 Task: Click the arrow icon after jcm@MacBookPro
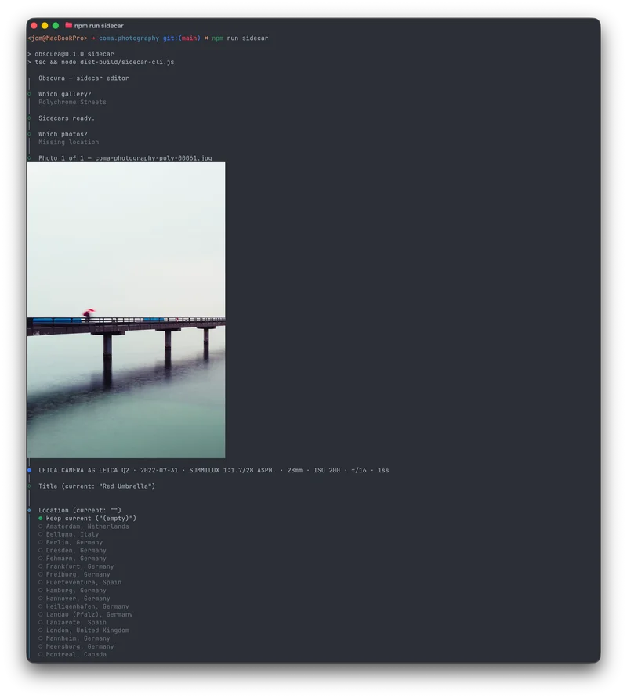tap(94, 37)
